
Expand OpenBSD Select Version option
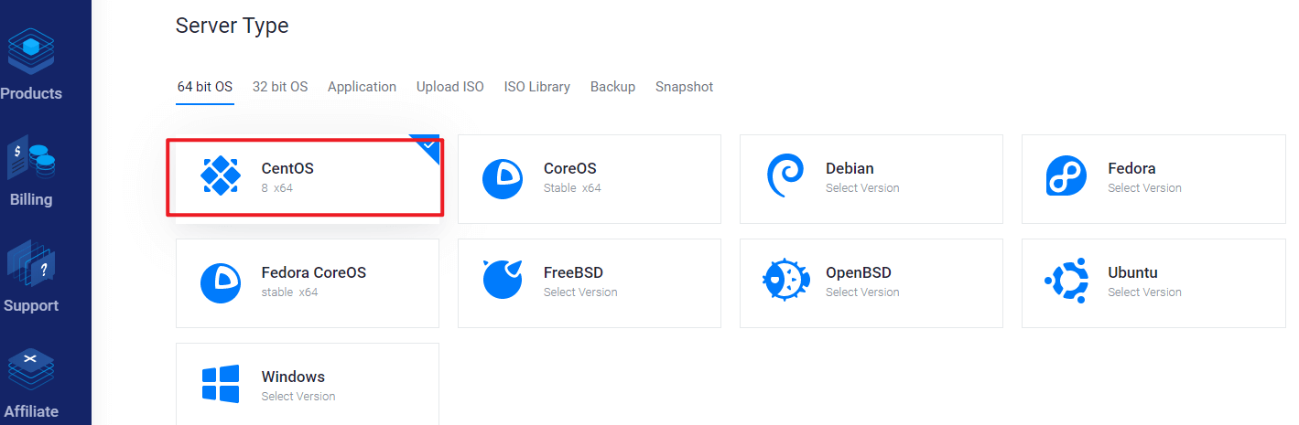click(x=862, y=292)
